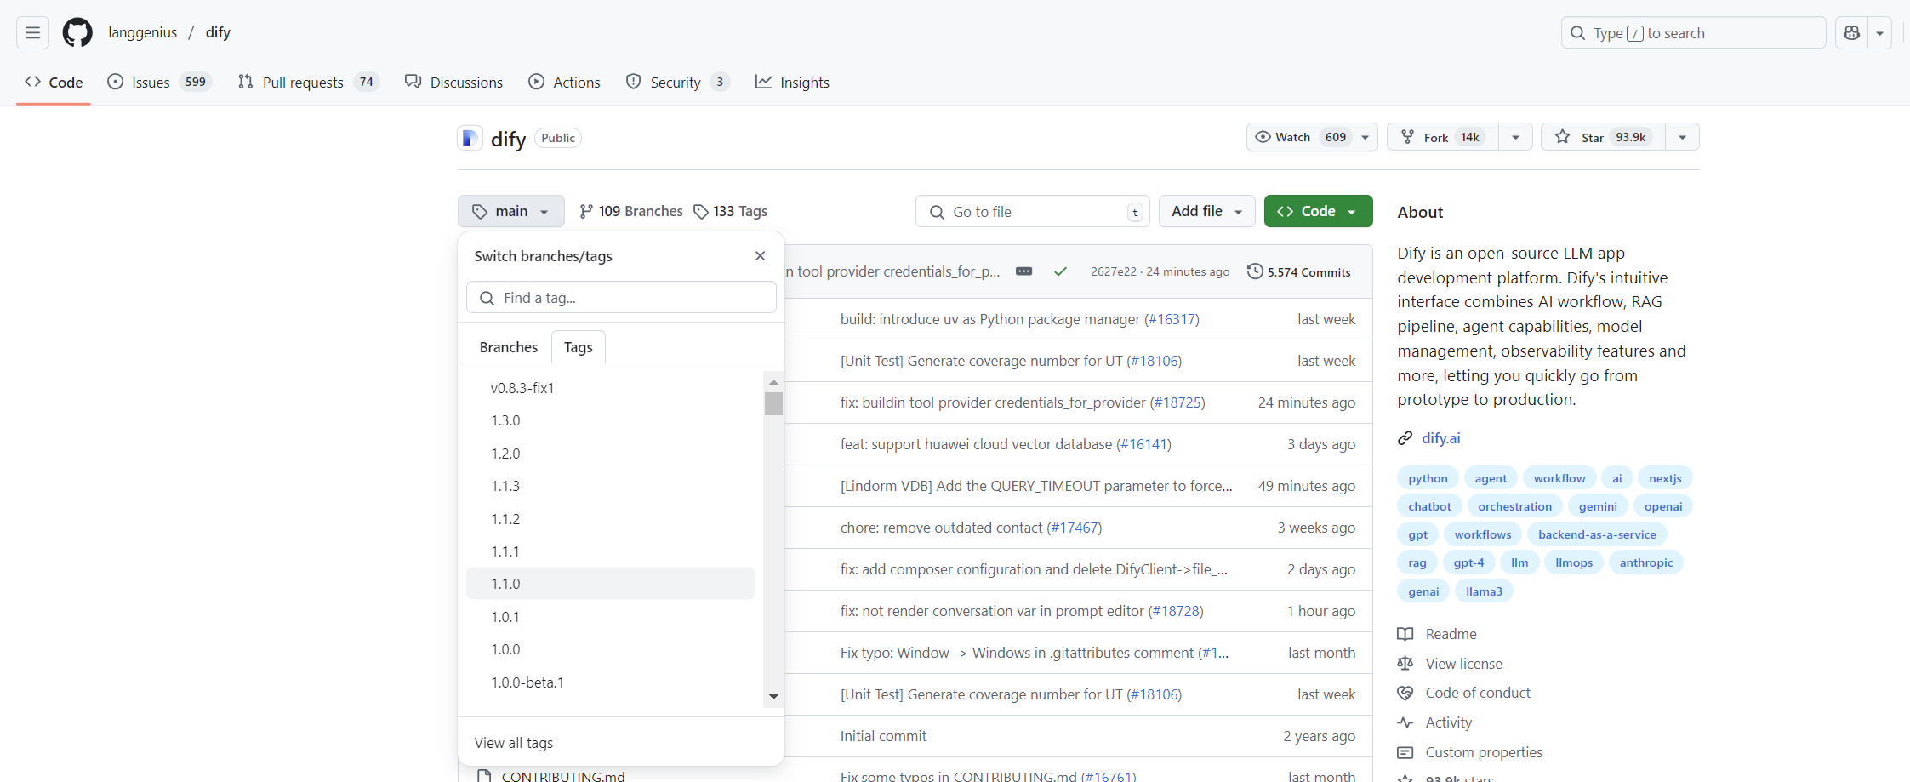Open the PR link #17467

click(1075, 528)
